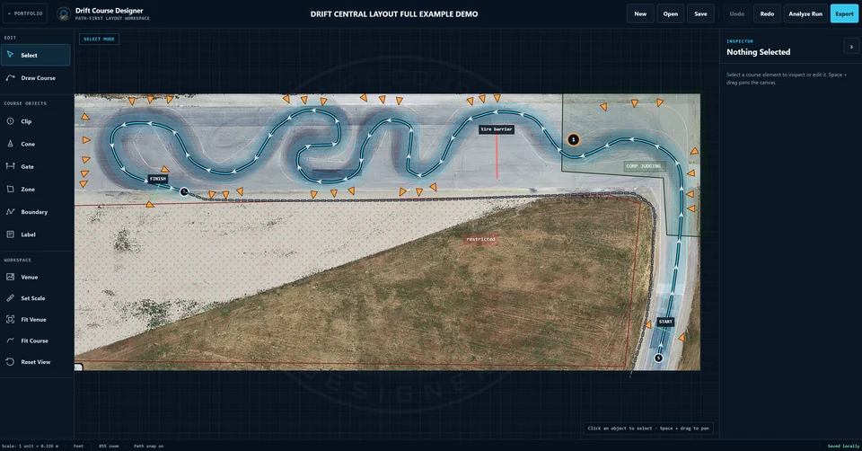The height and width of the screenshot is (451, 862).
Task: Click the Export button
Action: click(844, 13)
